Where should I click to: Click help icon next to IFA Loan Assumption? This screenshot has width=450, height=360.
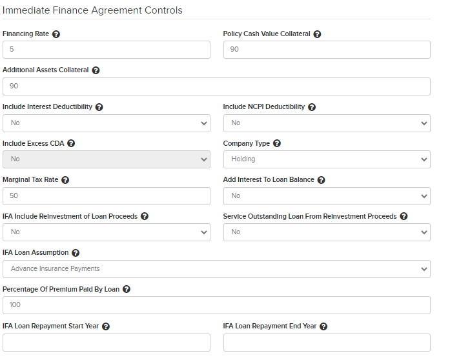76,253
